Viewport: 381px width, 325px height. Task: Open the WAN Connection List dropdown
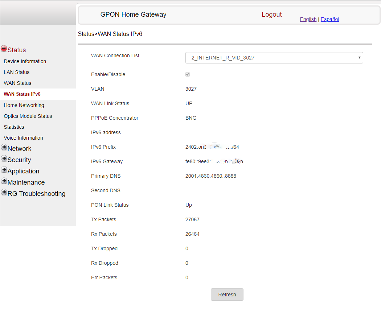click(274, 58)
